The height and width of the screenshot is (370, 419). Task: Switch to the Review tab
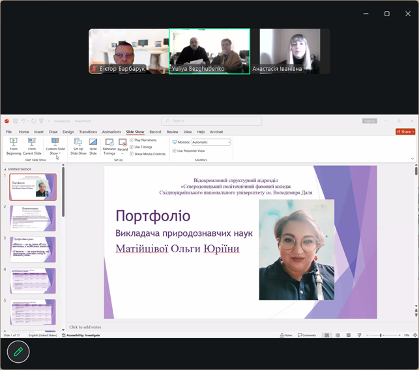[x=172, y=132]
